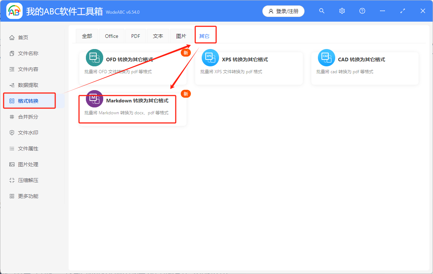Image resolution: width=433 pixels, height=274 pixels.
Task: Click the AB app logo
Action: pyautogui.click(x=14, y=11)
